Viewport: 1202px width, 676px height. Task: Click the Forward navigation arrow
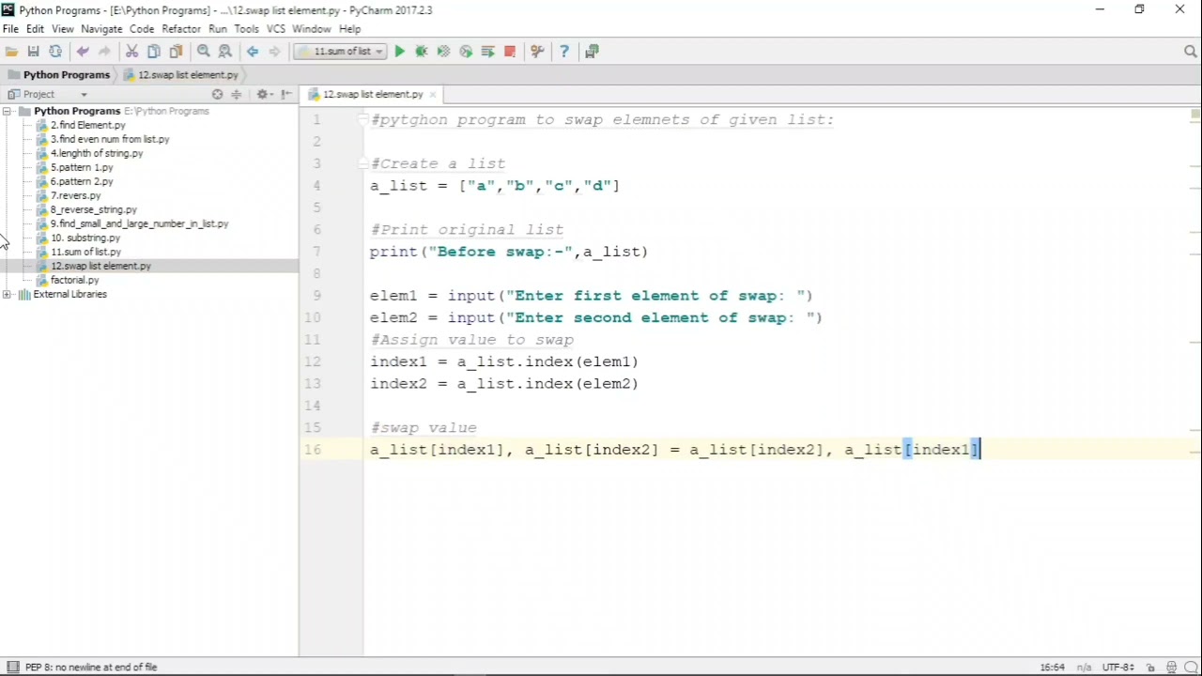(x=274, y=52)
